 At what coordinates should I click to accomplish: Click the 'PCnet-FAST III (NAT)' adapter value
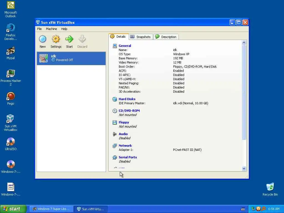tap(187, 150)
